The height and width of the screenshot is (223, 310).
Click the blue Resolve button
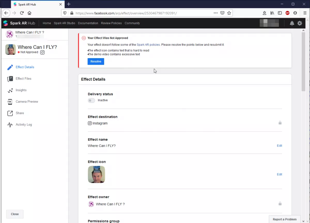tap(96, 61)
